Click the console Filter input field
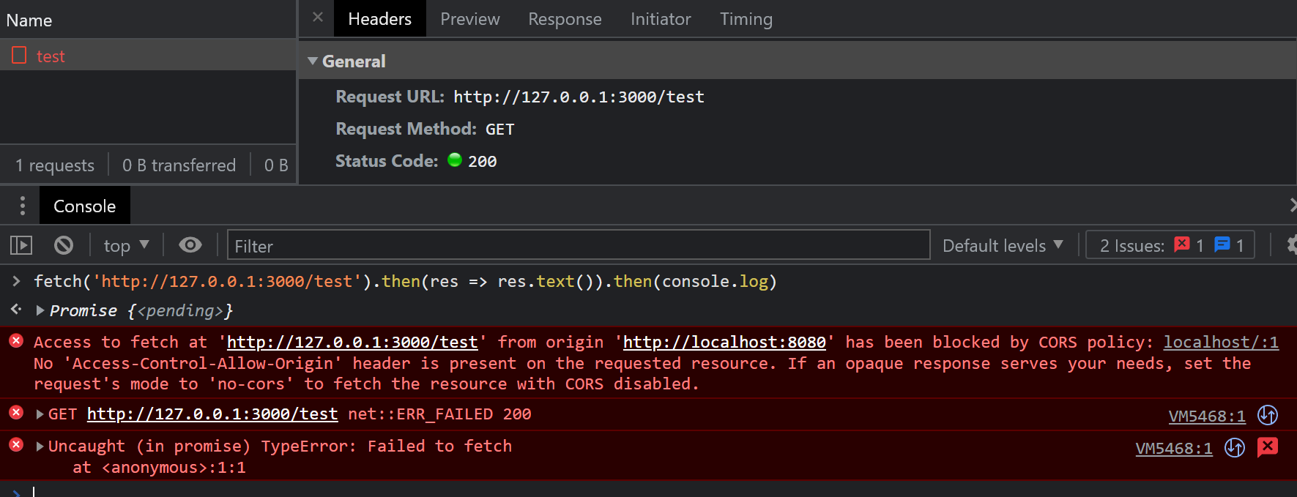The height and width of the screenshot is (497, 1297). pyautogui.click(x=579, y=245)
